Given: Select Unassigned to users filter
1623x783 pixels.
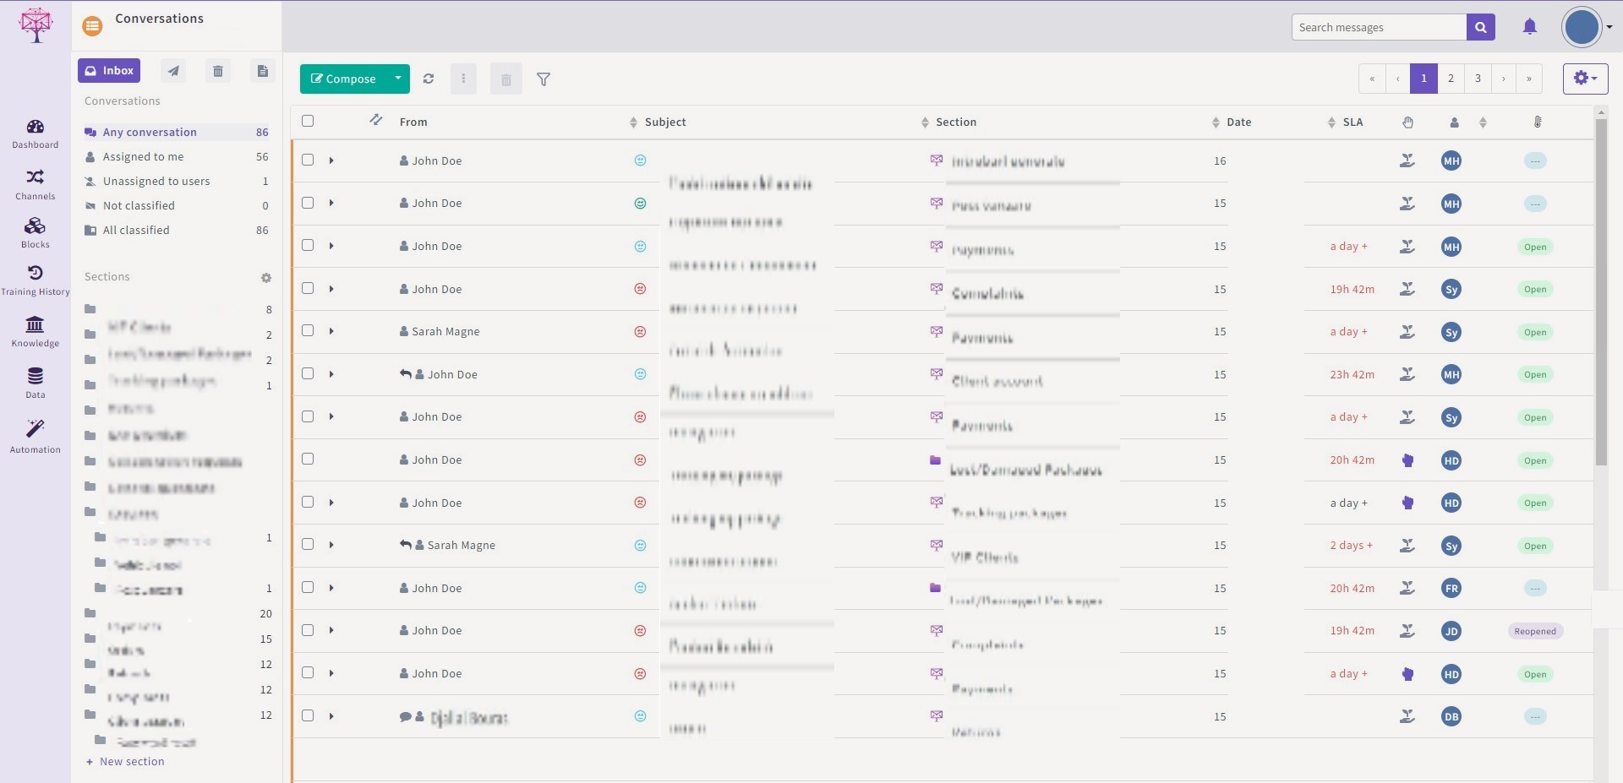Looking at the screenshot, I should click(x=177, y=182).
